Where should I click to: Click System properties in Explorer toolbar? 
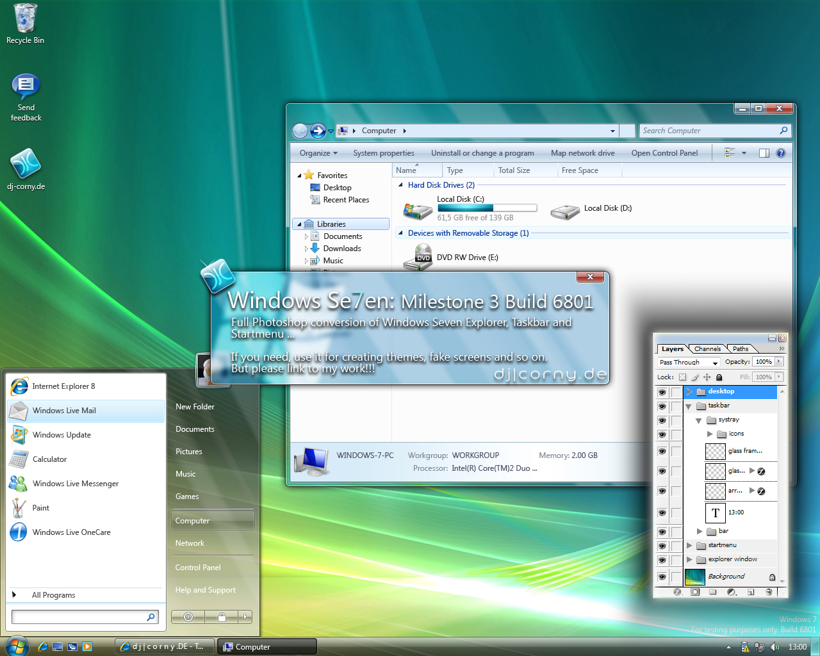(x=384, y=153)
